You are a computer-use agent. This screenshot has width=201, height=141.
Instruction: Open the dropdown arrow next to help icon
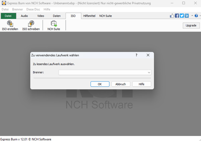tap(200, 16)
